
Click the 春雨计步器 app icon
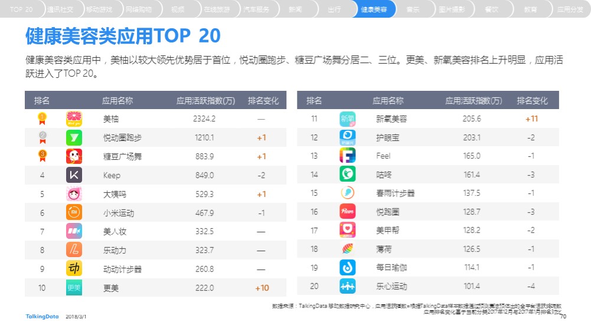(347, 193)
